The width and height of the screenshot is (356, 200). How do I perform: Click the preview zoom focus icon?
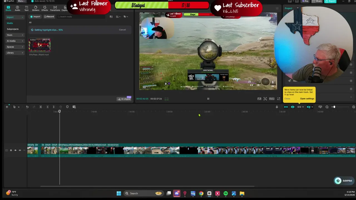click(x=265, y=99)
